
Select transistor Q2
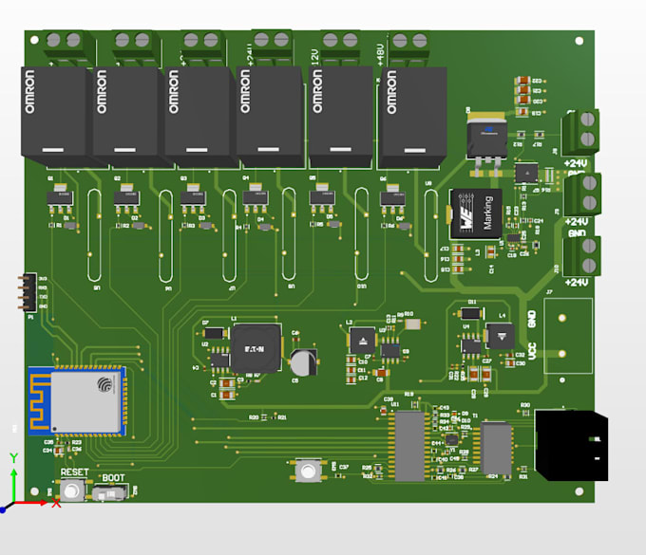pyautogui.click(x=126, y=198)
